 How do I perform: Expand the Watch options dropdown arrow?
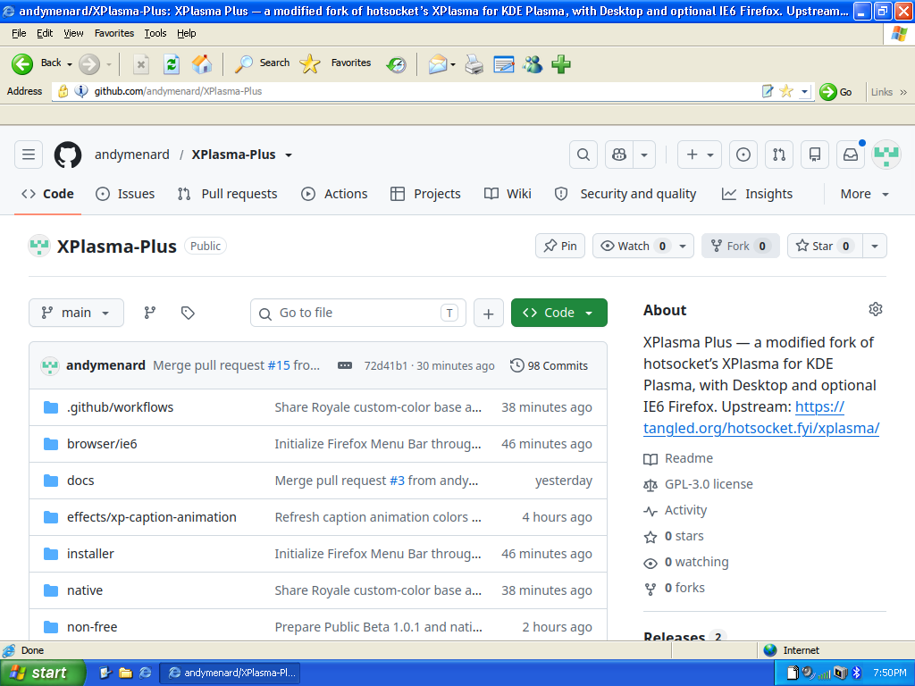(683, 247)
